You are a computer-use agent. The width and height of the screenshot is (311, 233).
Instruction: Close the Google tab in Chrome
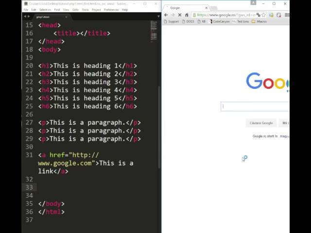tap(206, 8)
